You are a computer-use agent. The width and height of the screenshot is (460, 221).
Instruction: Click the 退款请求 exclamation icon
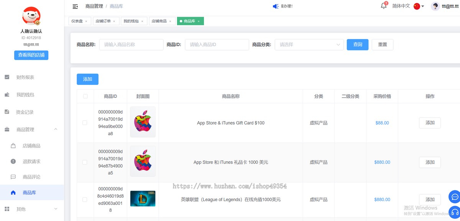(x=13, y=161)
